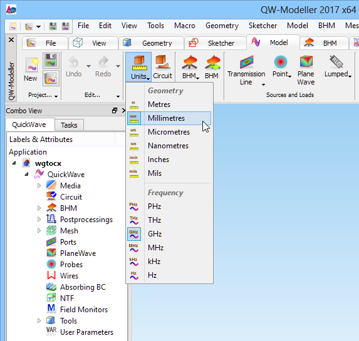Viewport: 359px width, 341px height.
Task: Click the Undo arrow icon
Action: coord(73,62)
